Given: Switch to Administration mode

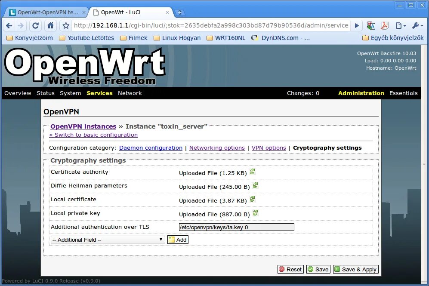Looking at the screenshot, I should click(361, 93).
